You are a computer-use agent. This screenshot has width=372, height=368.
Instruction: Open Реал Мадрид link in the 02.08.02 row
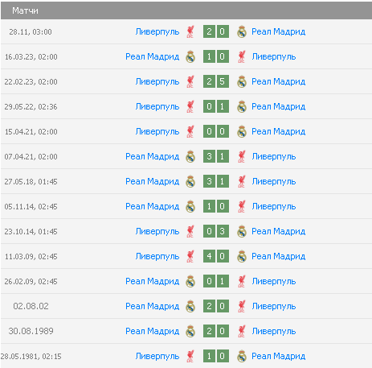coord(153,306)
